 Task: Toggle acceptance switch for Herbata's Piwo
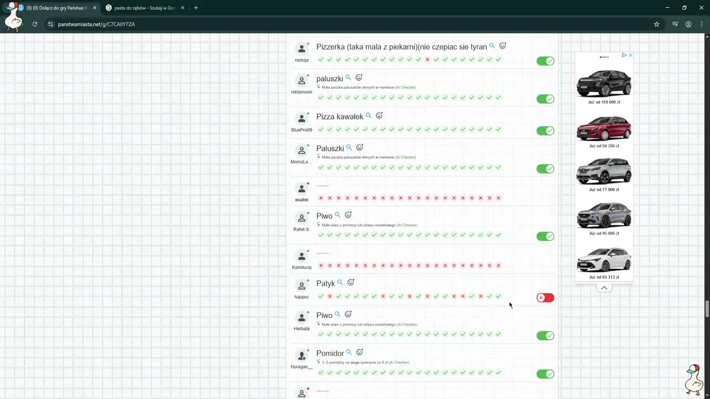(545, 336)
